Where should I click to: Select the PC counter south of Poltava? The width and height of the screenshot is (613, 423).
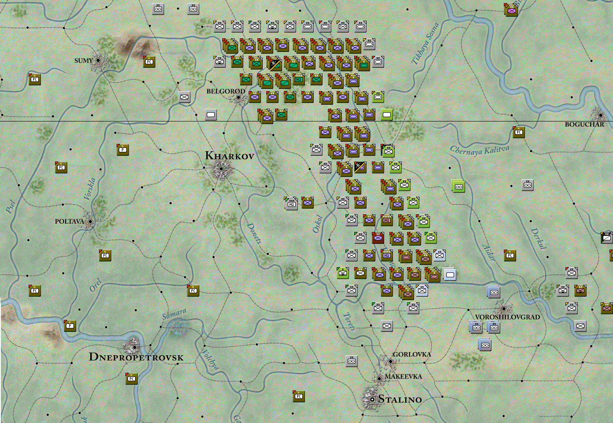[x=105, y=255]
